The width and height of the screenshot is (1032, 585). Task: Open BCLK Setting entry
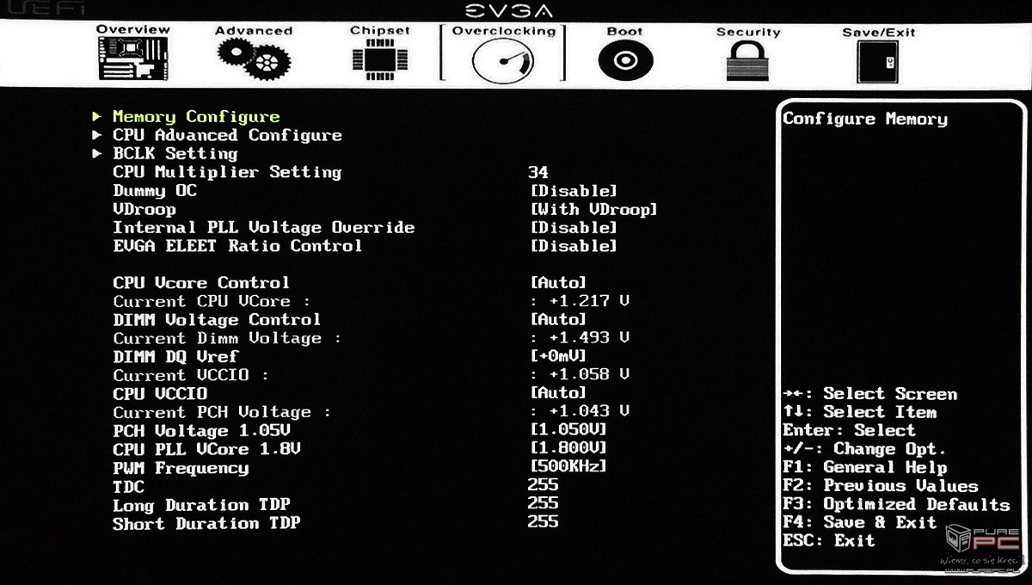coord(175,153)
